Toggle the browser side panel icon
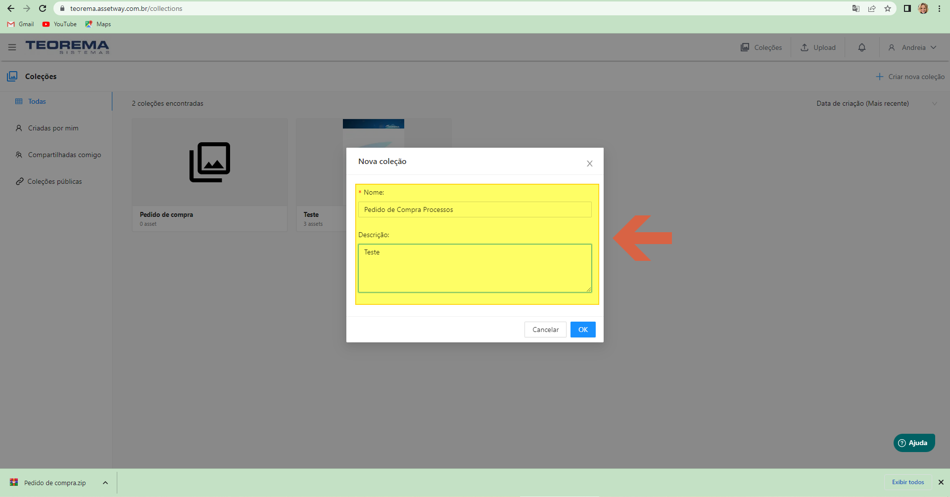 point(907,8)
